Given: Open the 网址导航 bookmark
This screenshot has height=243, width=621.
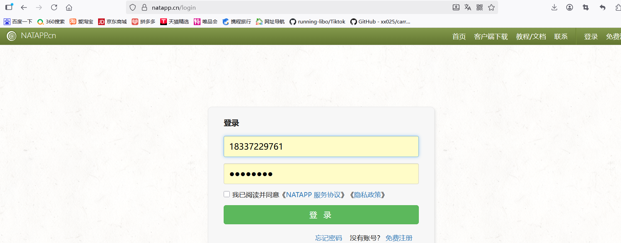Looking at the screenshot, I should coord(270,22).
